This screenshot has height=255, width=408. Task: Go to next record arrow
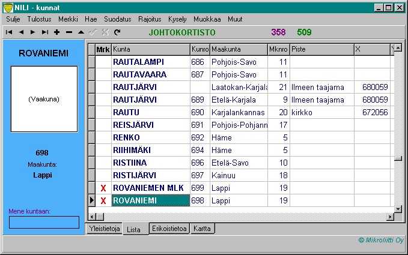(x=32, y=32)
